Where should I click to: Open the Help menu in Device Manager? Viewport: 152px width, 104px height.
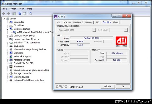tap(30, 9)
